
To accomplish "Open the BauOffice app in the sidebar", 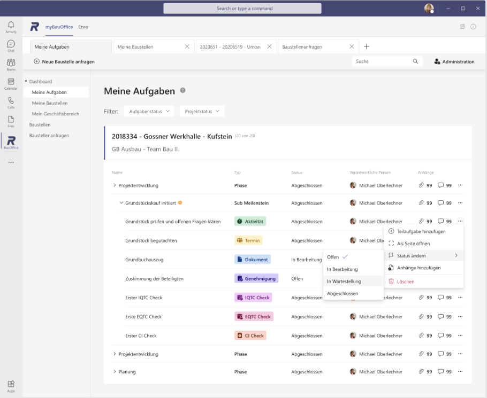I will click(x=11, y=142).
